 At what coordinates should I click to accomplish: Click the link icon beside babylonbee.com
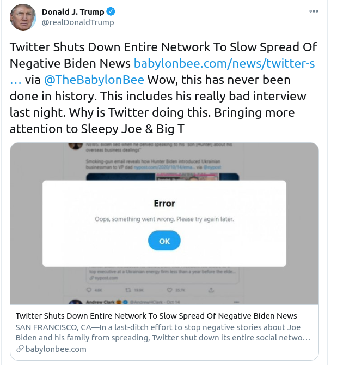20,349
